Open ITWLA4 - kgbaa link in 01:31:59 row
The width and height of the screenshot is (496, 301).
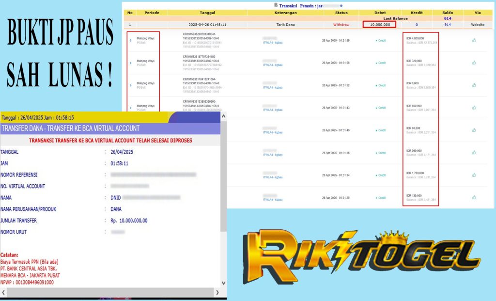273,43
